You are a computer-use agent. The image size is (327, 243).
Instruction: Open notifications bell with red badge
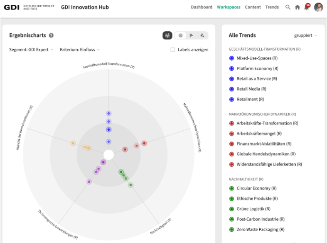coord(306,7)
